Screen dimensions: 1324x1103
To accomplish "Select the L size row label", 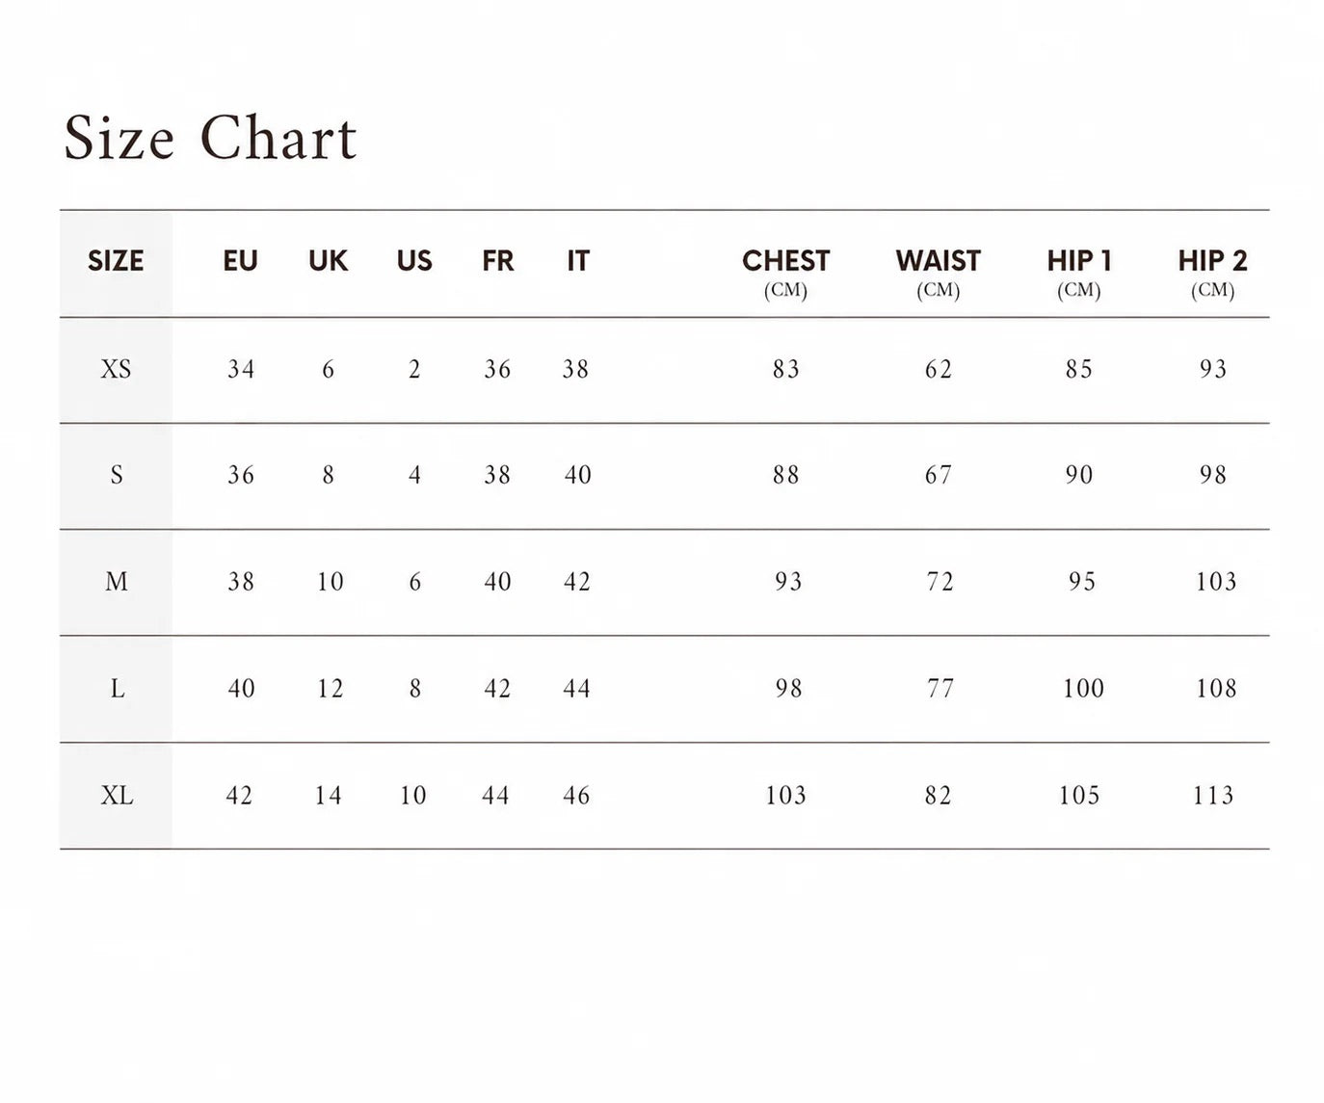I will point(118,689).
